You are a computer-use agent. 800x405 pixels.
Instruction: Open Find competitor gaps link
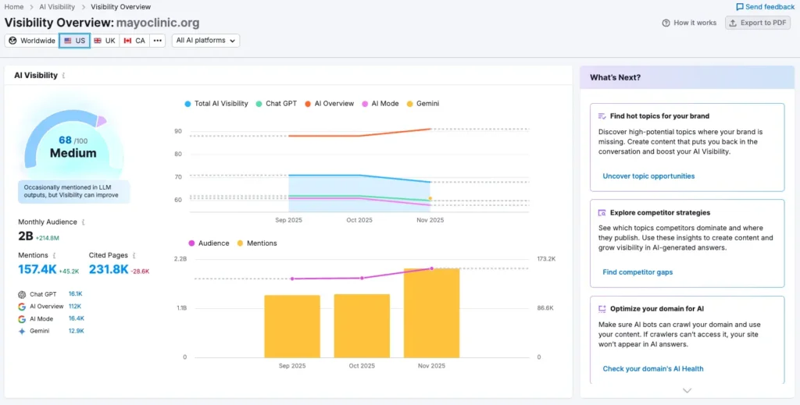637,272
